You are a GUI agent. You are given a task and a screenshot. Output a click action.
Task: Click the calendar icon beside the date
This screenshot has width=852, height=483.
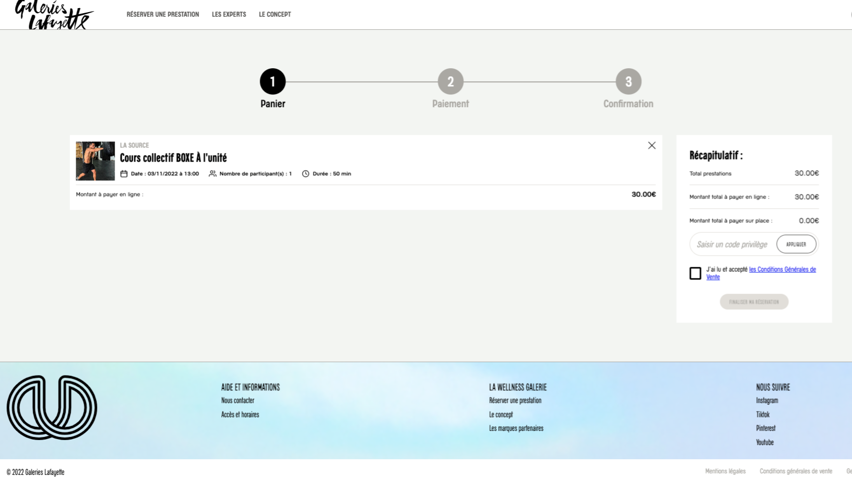(124, 174)
